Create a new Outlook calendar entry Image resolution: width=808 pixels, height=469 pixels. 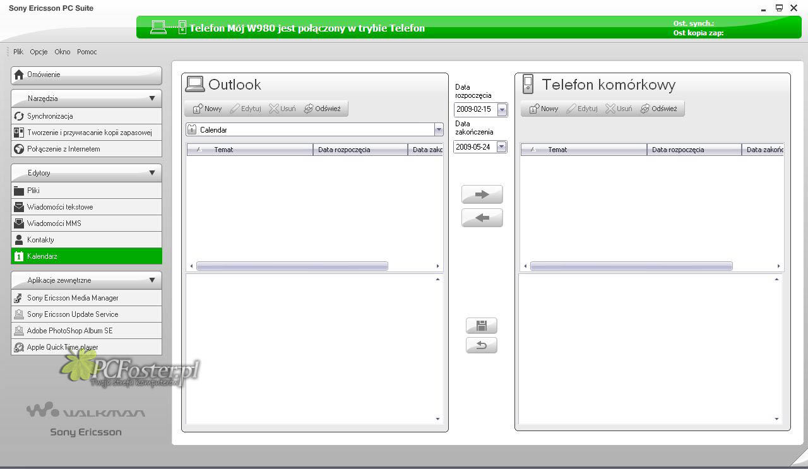coord(207,109)
